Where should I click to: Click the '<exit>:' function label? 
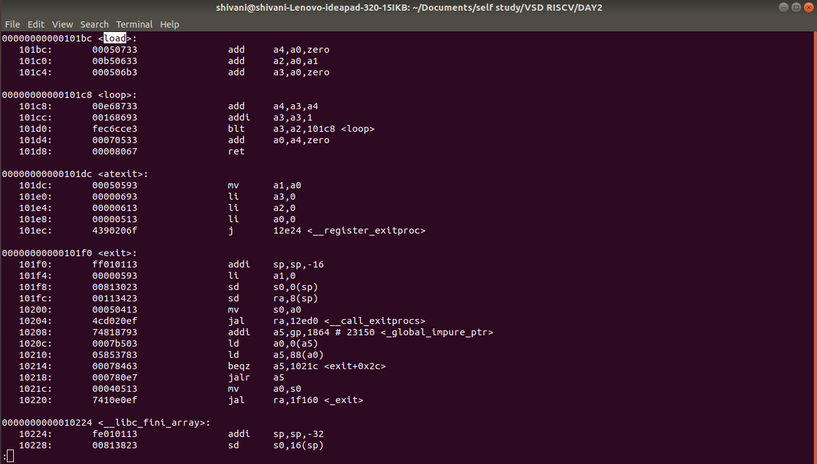[x=117, y=253]
